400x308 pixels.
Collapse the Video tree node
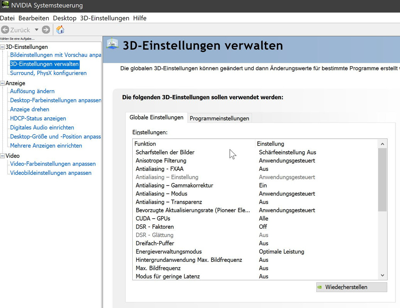point(2,156)
